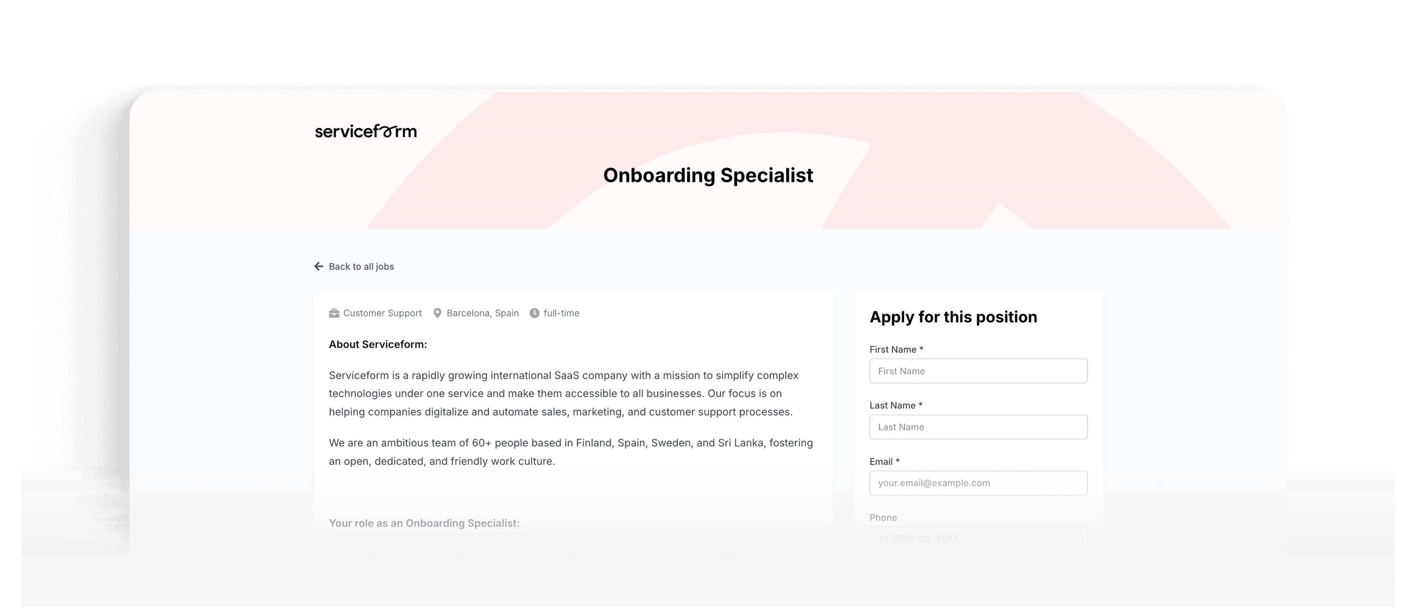This screenshot has width=1415, height=607.
Task: Click the clock employment-type icon
Action: click(x=534, y=313)
